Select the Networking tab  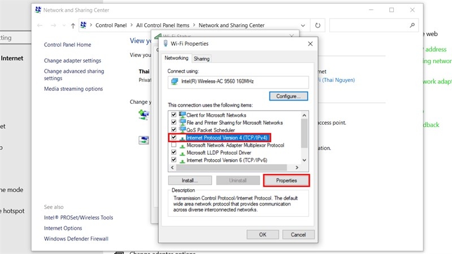click(x=176, y=58)
